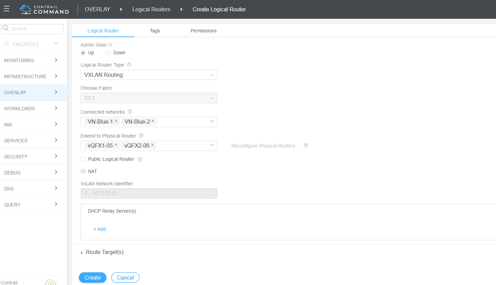Click the Admin State help icon
Viewport: 496px width, 285px height.
pyautogui.click(x=110, y=44)
